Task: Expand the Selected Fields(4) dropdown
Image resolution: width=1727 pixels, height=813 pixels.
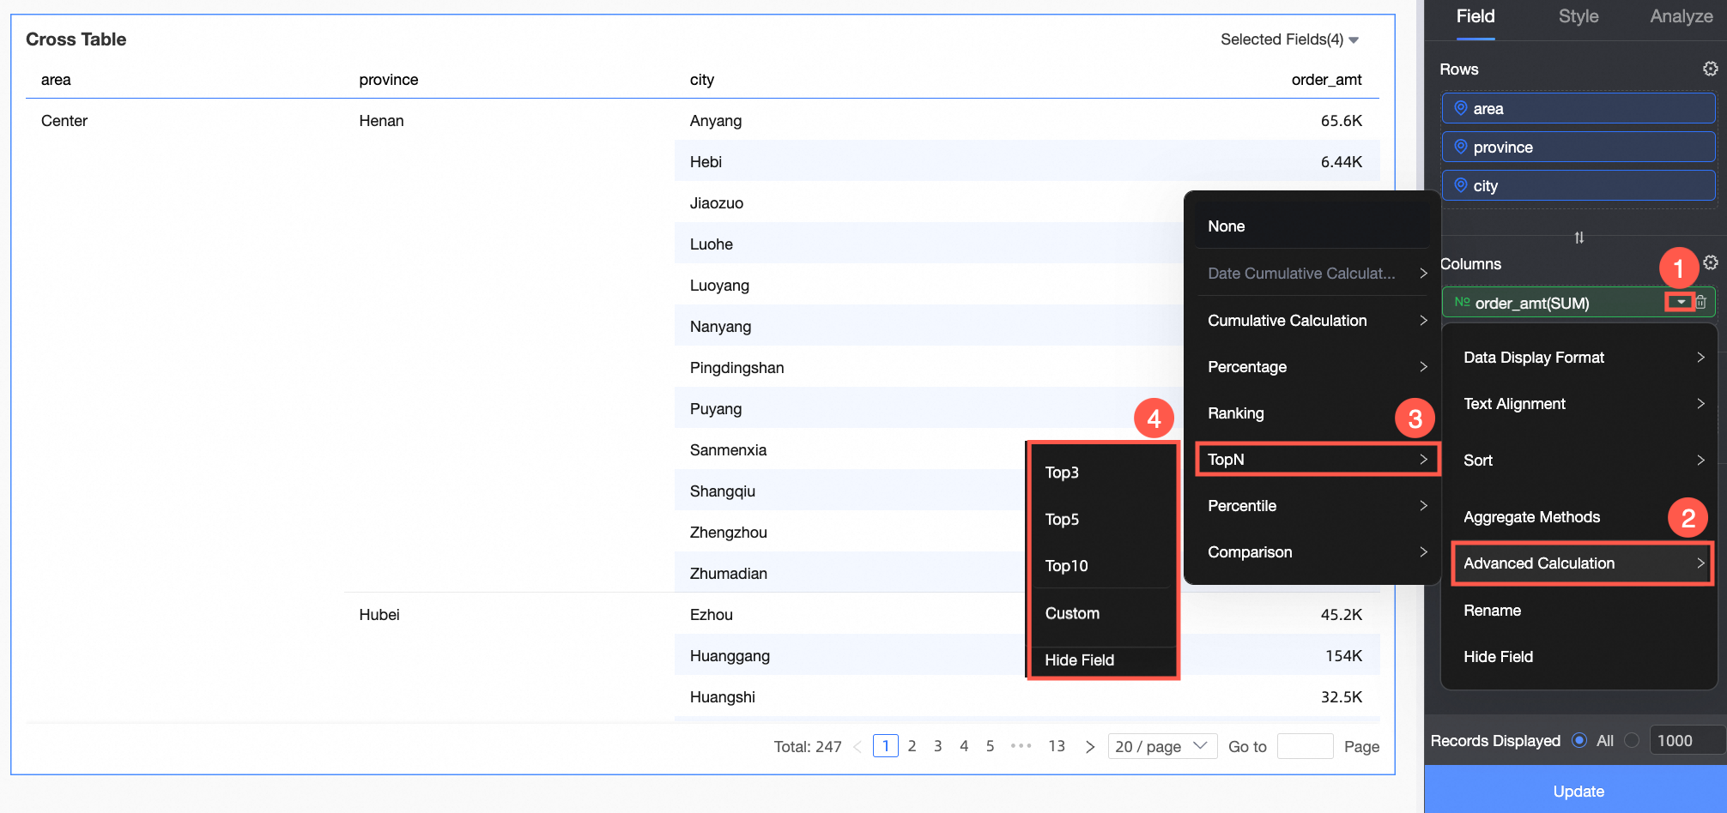Action: click(1289, 39)
